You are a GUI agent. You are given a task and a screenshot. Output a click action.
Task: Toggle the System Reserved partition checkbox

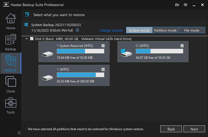(x=103, y=46)
